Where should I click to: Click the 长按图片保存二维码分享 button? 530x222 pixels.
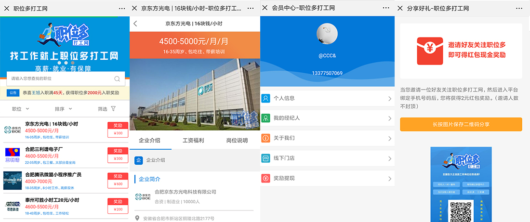tap(461, 124)
